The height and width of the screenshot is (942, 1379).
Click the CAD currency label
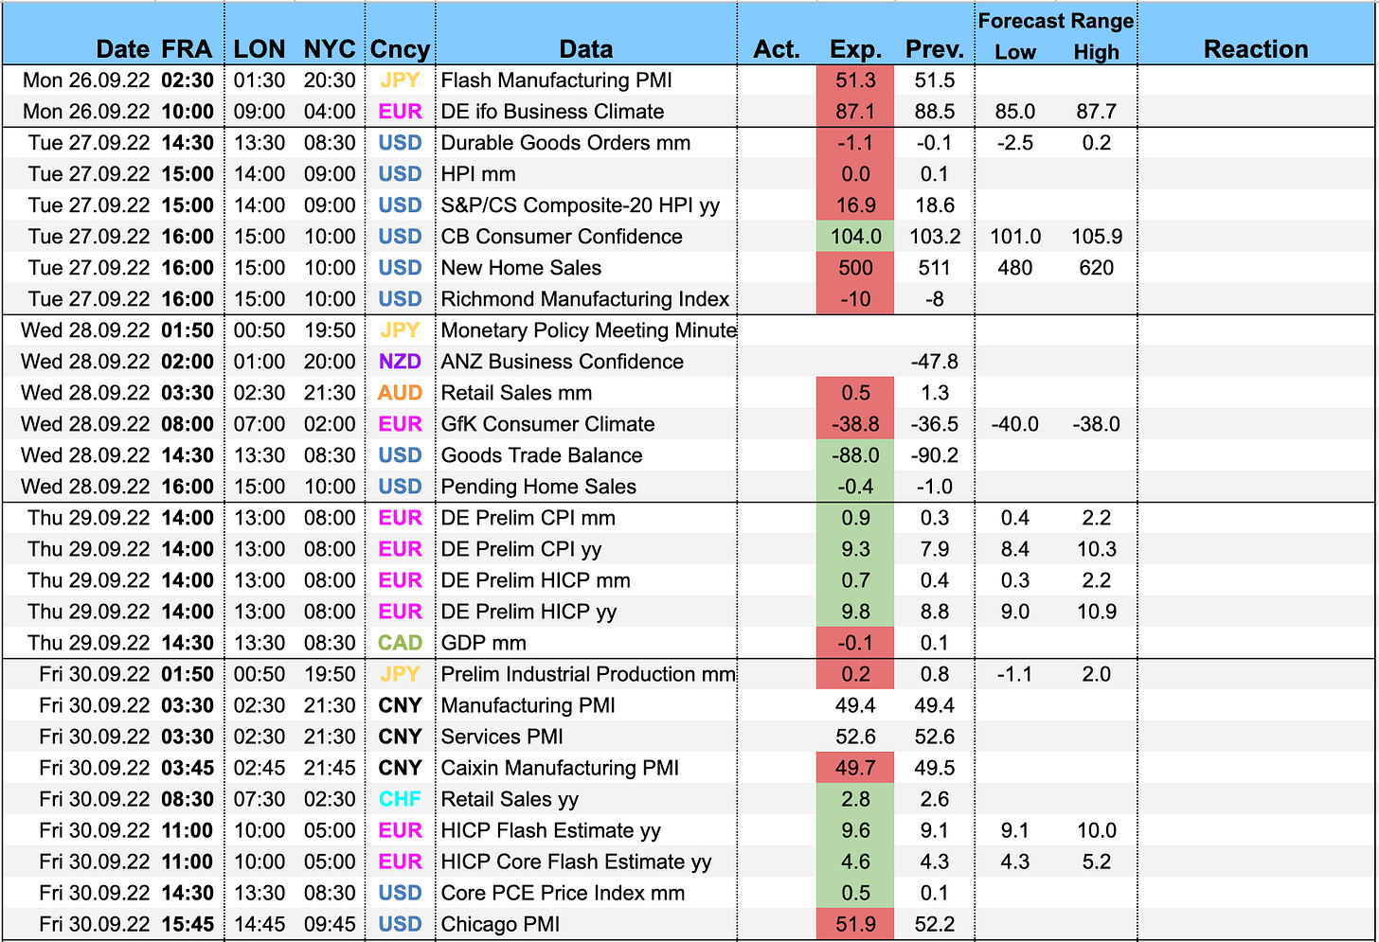tap(400, 643)
